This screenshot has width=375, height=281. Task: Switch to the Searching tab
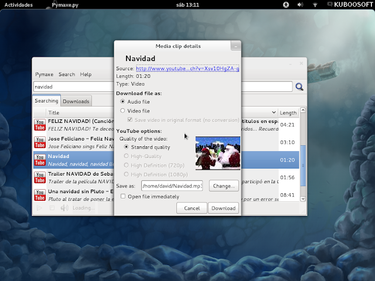[x=46, y=101]
